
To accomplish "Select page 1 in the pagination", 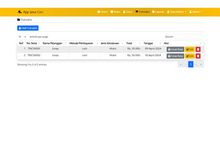I will tap(191, 64).
